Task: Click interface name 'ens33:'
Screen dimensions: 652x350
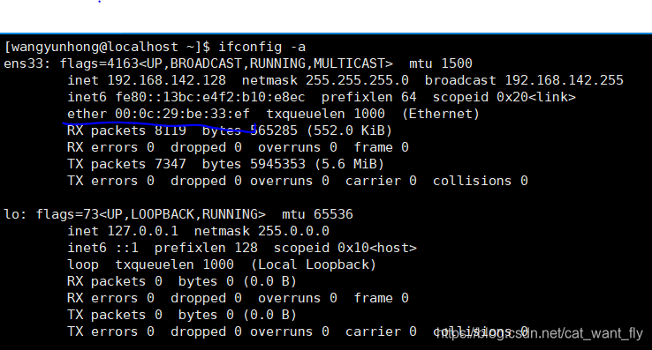Action: pos(27,63)
